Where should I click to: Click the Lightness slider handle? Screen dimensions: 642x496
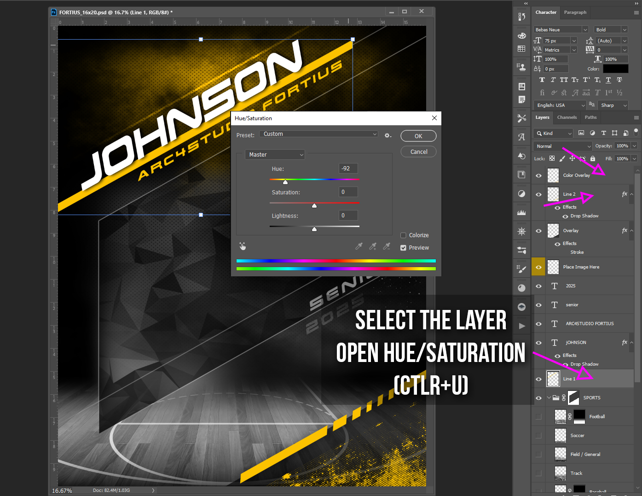314,229
